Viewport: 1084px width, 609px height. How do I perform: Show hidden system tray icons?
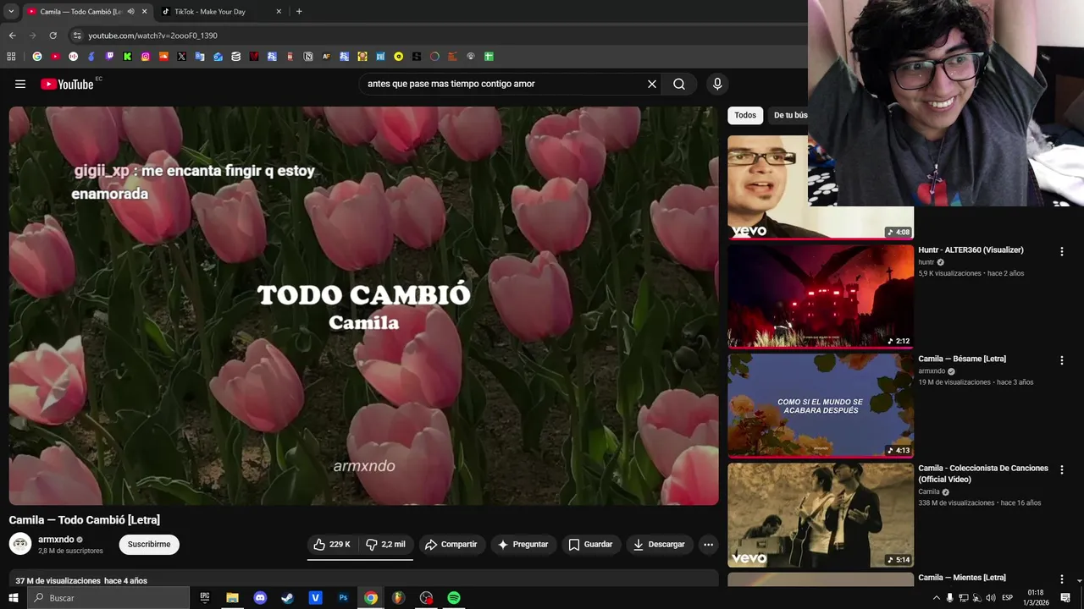tap(936, 598)
